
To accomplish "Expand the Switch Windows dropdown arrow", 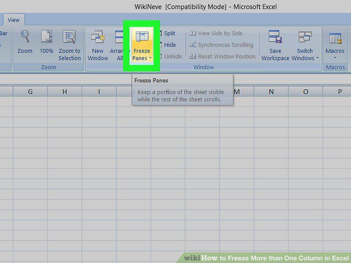I will pos(317,58).
